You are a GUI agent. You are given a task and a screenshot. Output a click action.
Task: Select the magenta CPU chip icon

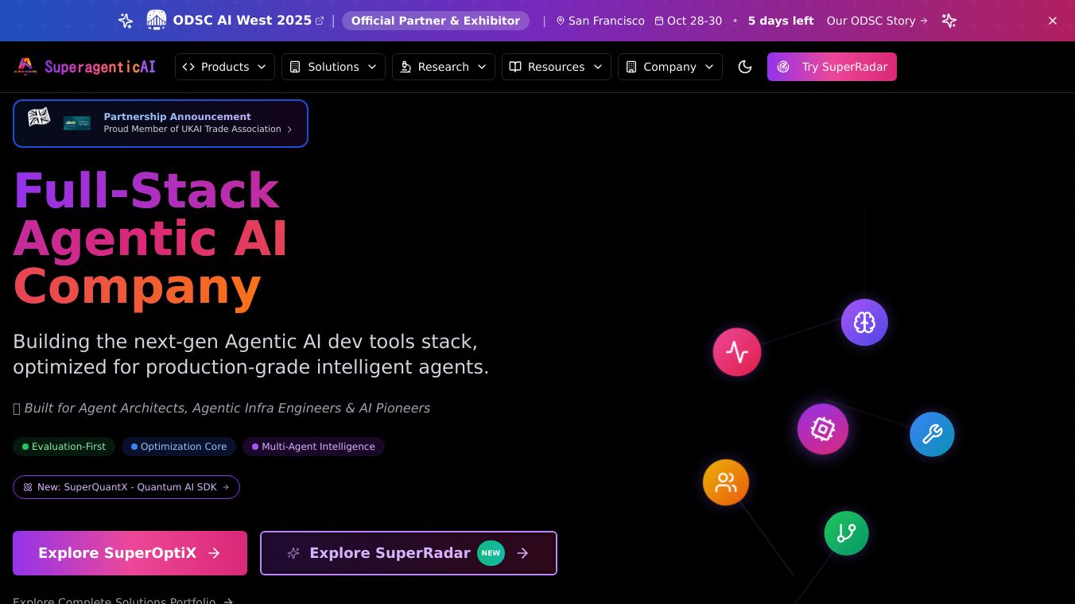pos(823,429)
